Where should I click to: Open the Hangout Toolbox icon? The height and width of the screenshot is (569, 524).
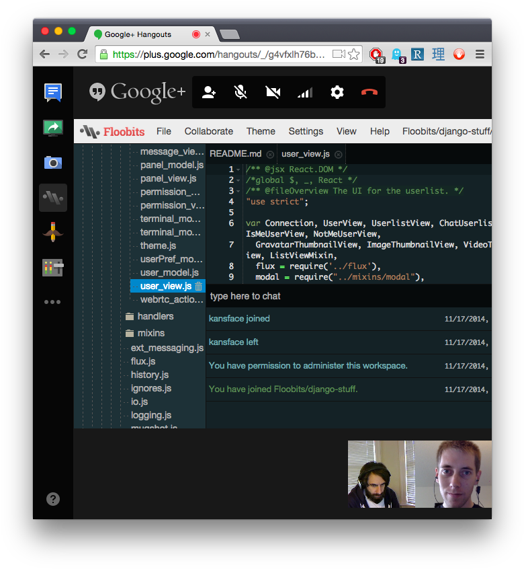(x=53, y=268)
